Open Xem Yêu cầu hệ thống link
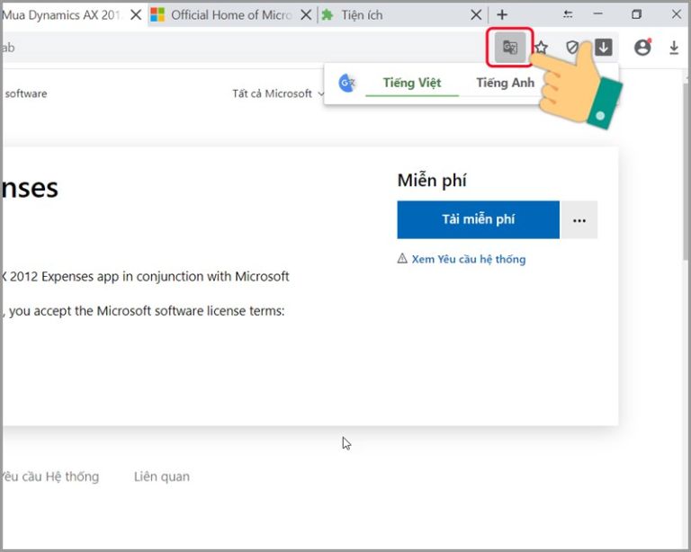The image size is (691, 552). (x=469, y=259)
